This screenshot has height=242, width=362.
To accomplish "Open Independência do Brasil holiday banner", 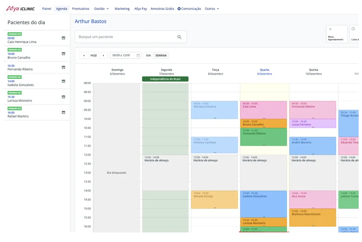I will coord(165,79).
